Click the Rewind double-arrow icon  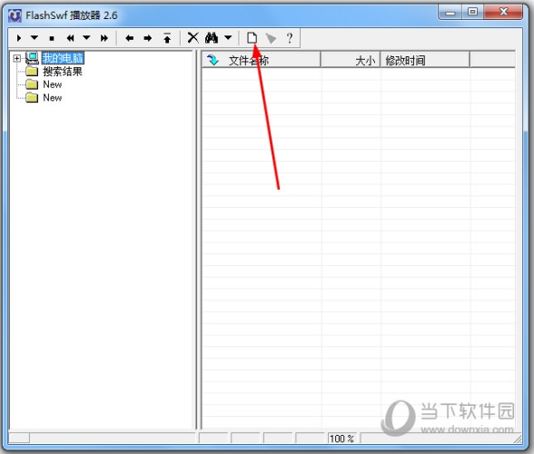pos(70,38)
